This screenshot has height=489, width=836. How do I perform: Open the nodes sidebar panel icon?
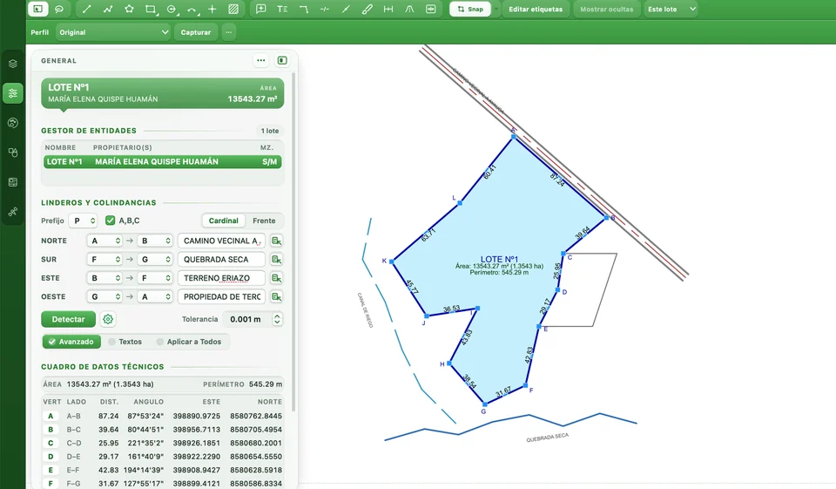tap(13, 212)
